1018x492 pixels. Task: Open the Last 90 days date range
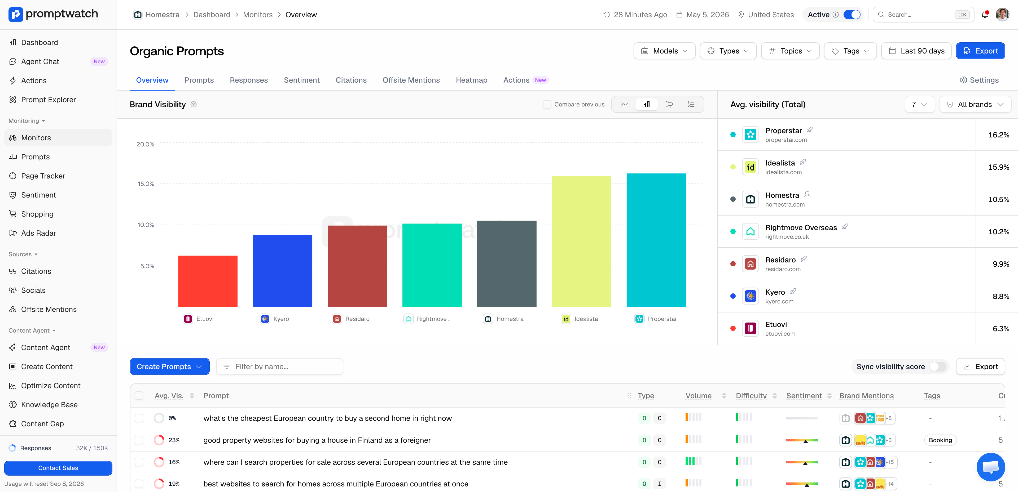pos(916,51)
